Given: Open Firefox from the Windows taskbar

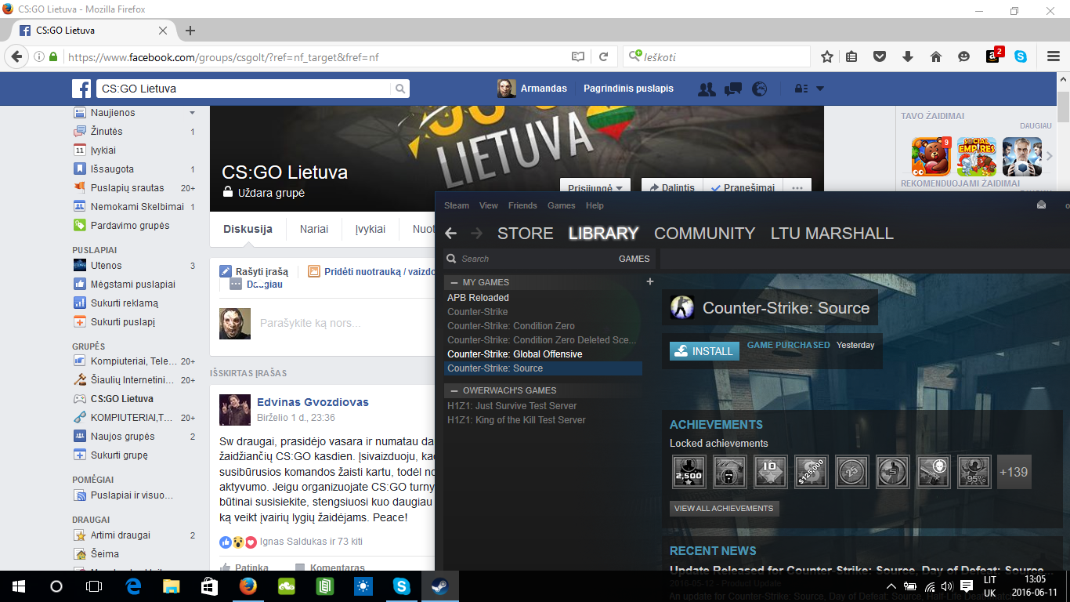Looking at the screenshot, I should pos(248,586).
